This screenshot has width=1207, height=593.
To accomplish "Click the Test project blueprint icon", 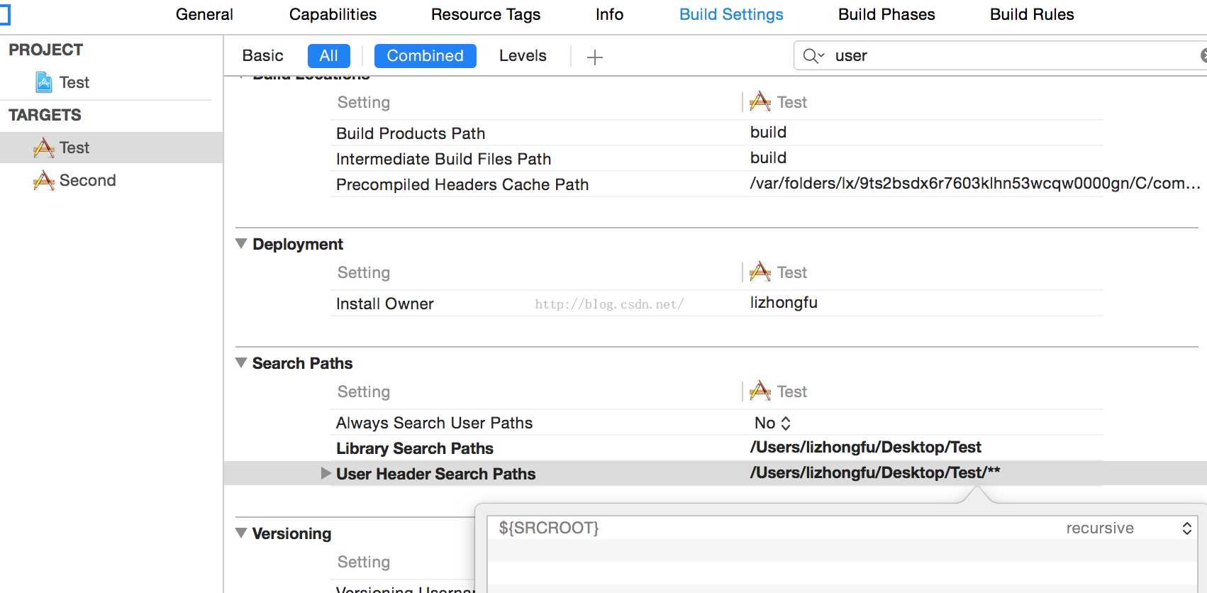I will coord(44,82).
